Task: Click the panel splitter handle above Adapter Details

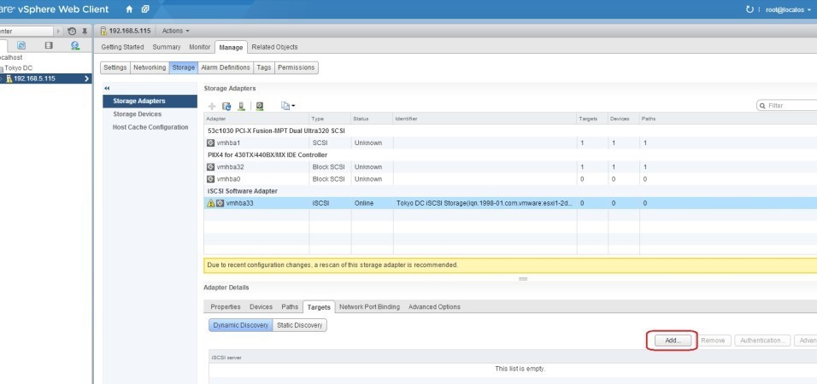Action: tap(523, 279)
